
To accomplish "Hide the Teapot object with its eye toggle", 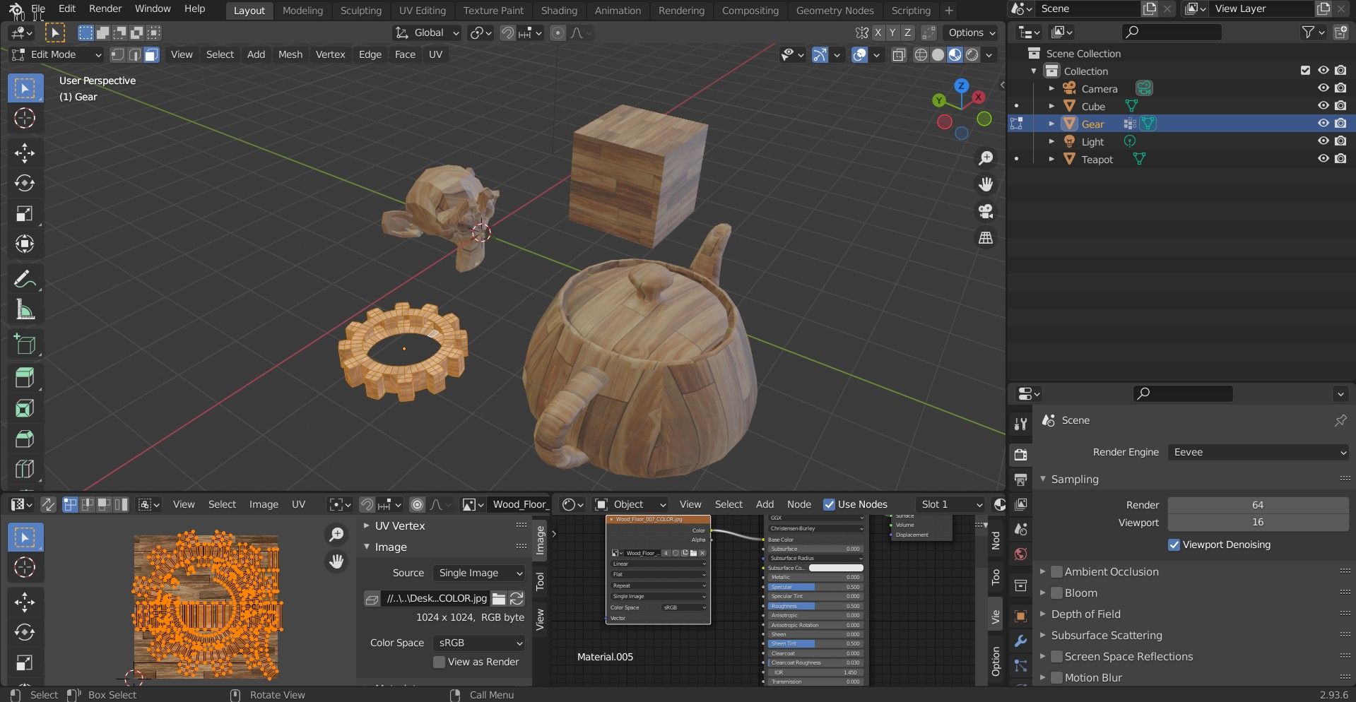I will (1322, 159).
